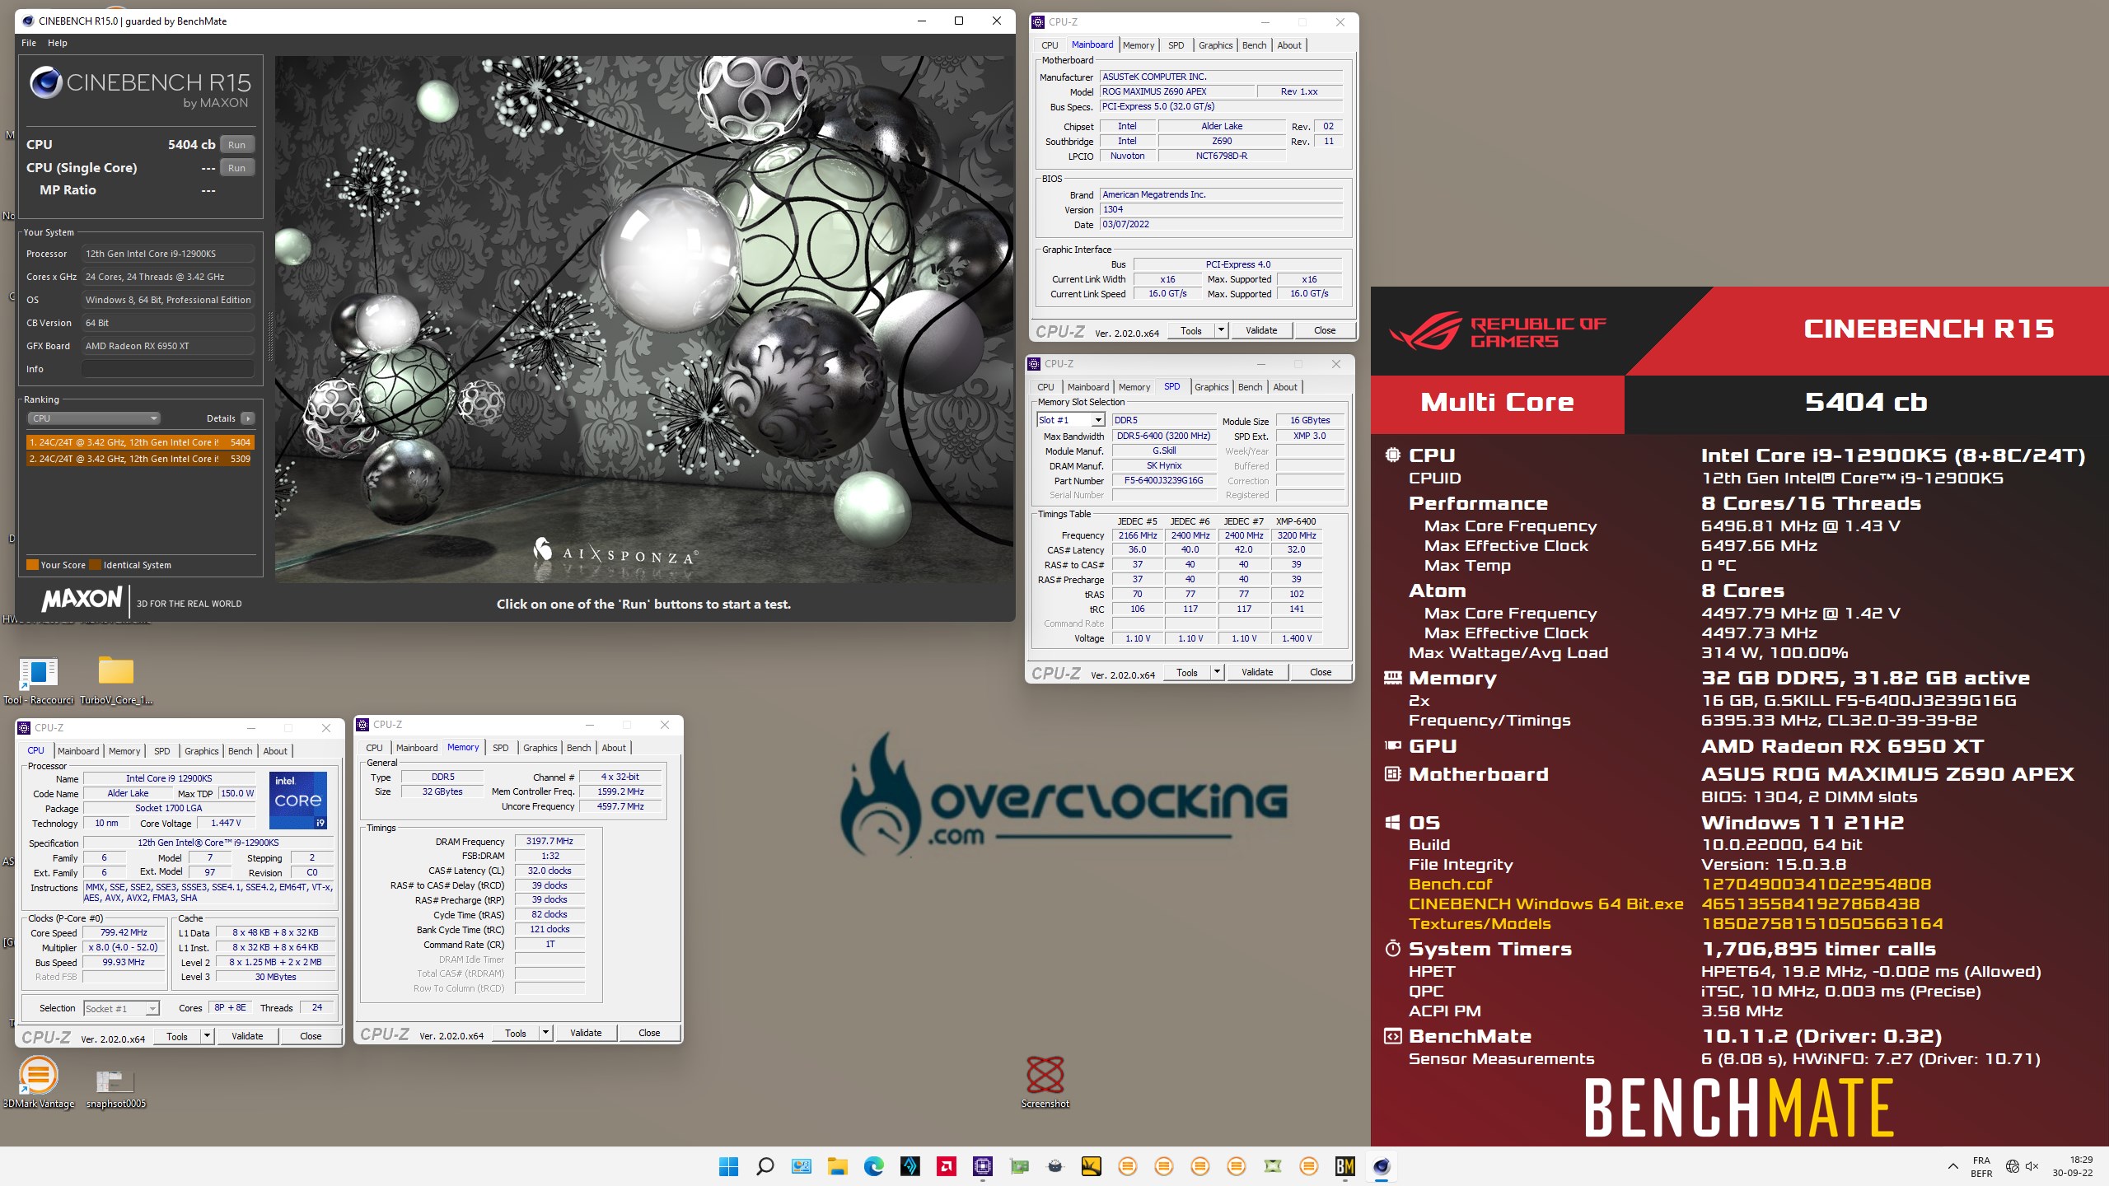The image size is (2109, 1186).
Task: Open the BenchMate BM taskbar icon
Action: click(x=1344, y=1166)
